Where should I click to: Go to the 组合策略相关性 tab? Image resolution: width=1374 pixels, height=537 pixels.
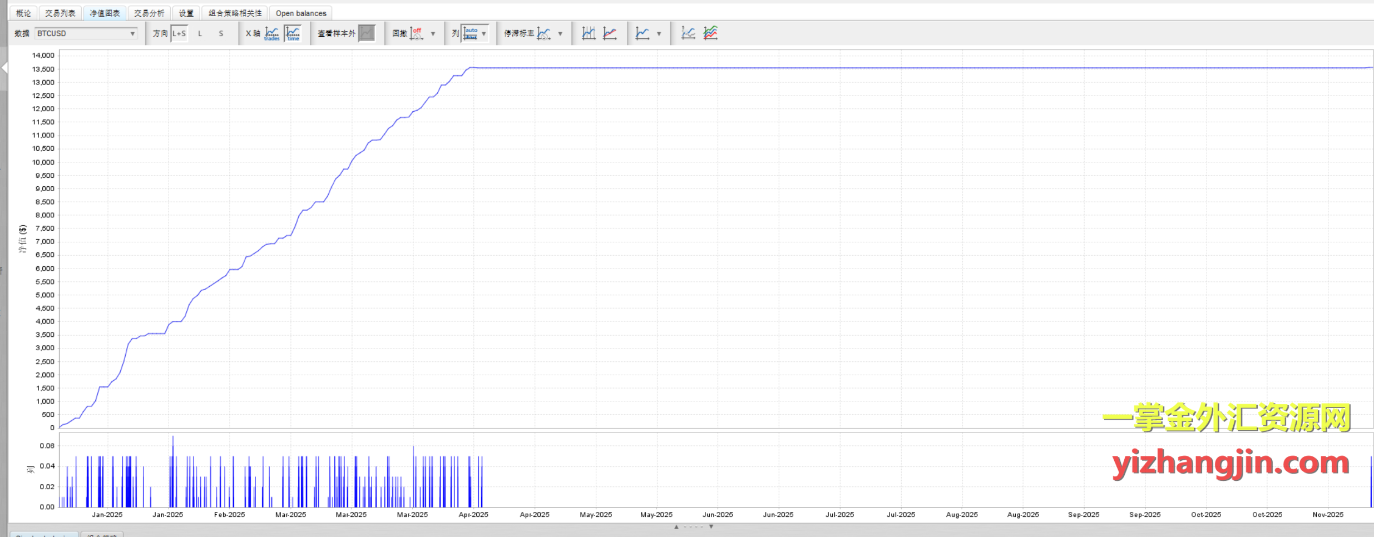click(x=235, y=13)
